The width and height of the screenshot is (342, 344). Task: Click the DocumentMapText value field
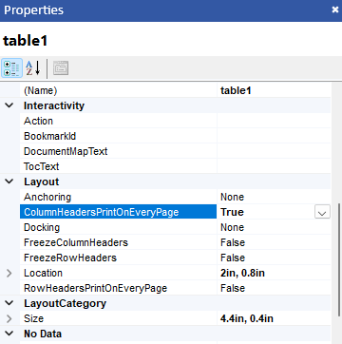[274, 151]
